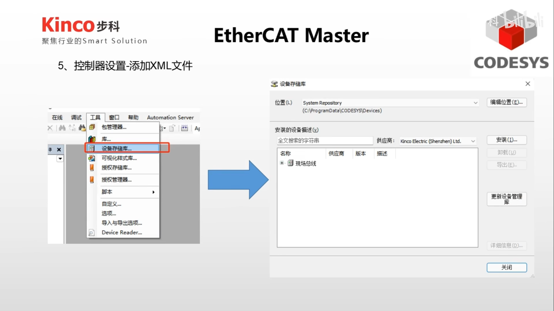Click the binoculars Find icon
Screen dimensions: 554x311
tap(62, 128)
